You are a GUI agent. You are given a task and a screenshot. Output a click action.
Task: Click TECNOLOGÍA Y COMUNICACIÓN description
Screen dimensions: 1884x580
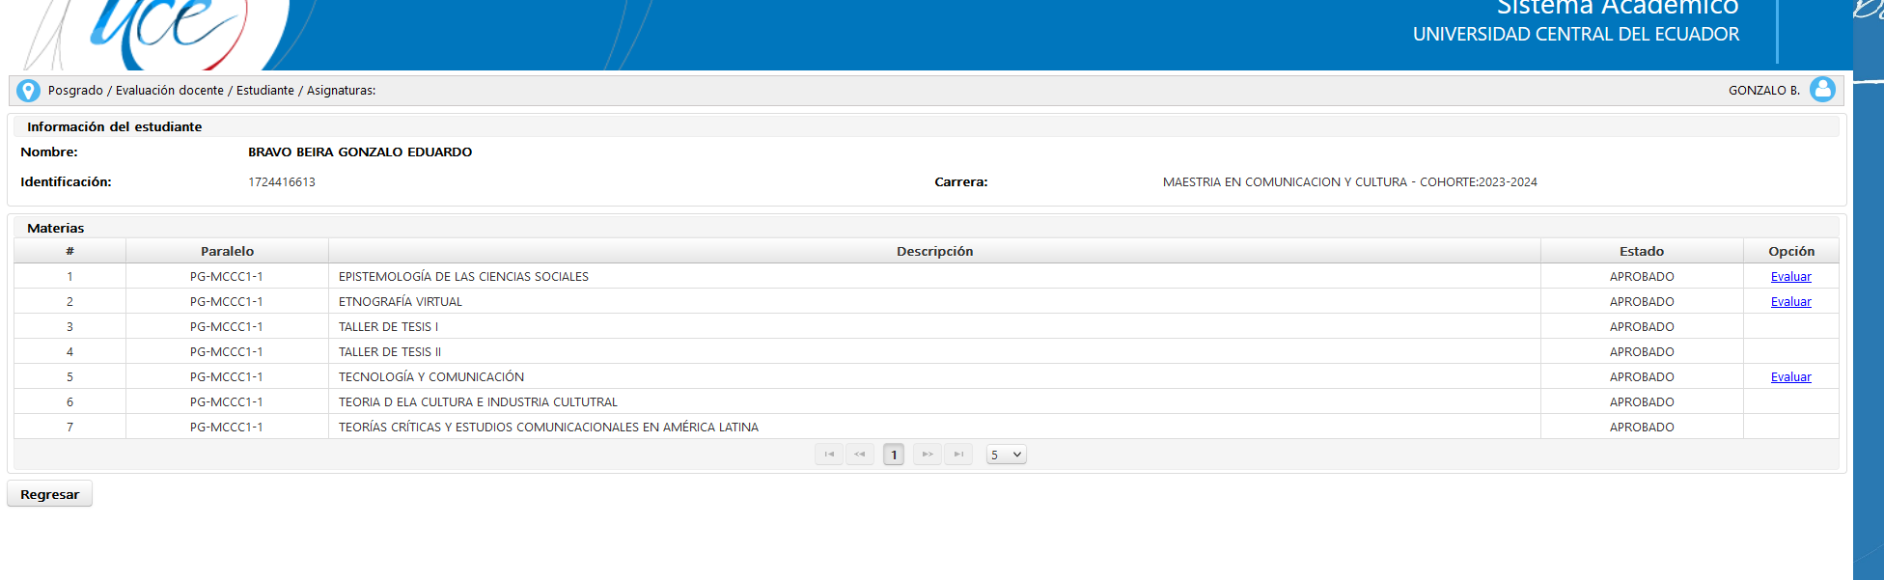[x=431, y=377]
